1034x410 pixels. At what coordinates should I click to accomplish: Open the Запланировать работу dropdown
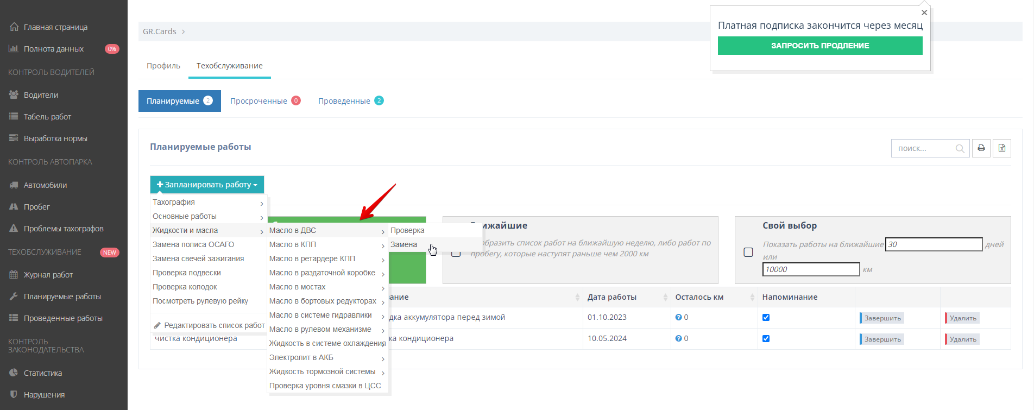pos(207,185)
